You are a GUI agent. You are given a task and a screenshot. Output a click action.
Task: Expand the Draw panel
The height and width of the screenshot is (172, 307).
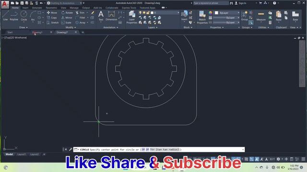(x=24, y=28)
